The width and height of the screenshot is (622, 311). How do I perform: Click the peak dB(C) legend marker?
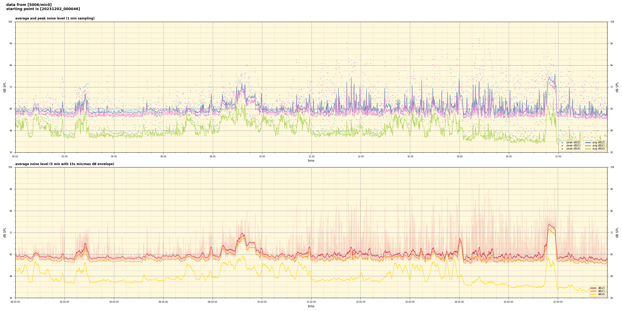562,146
